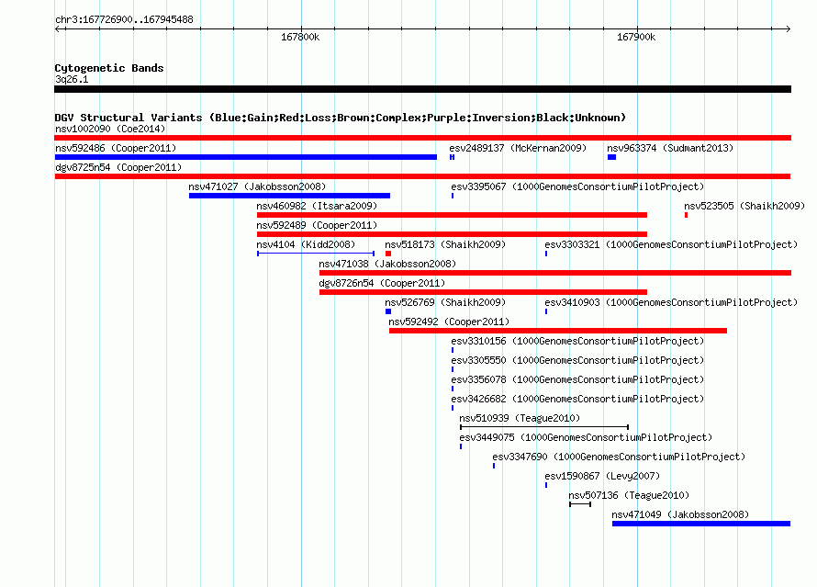The width and height of the screenshot is (817, 587).
Task: Open esv3310156 variant label
Action: [x=577, y=341]
